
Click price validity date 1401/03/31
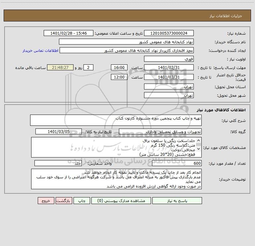click(x=169, y=77)
